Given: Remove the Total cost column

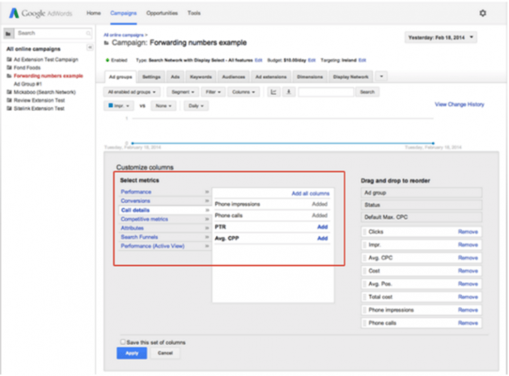Looking at the screenshot, I should (468, 297).
